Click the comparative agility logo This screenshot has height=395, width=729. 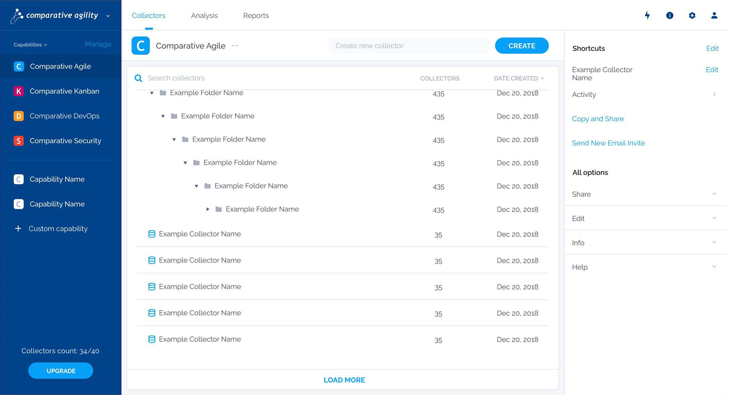[54, 15]
